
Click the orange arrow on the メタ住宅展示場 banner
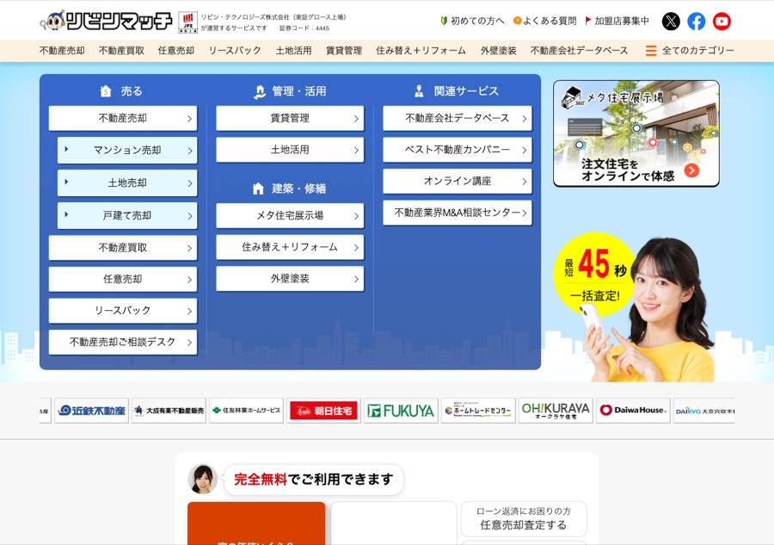pos(691,170)
